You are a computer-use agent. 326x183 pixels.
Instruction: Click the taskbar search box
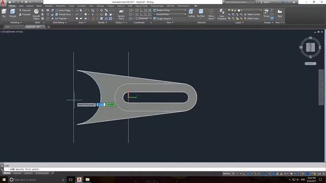pos(37,179)
